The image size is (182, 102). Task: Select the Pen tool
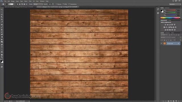[2, 45]
